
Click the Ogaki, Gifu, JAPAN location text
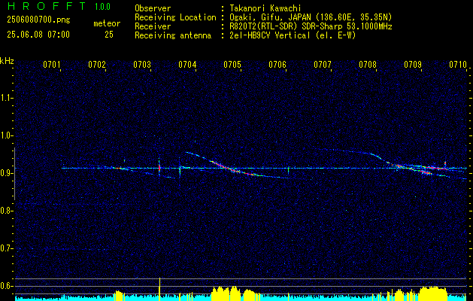click(x=311, y=17)
